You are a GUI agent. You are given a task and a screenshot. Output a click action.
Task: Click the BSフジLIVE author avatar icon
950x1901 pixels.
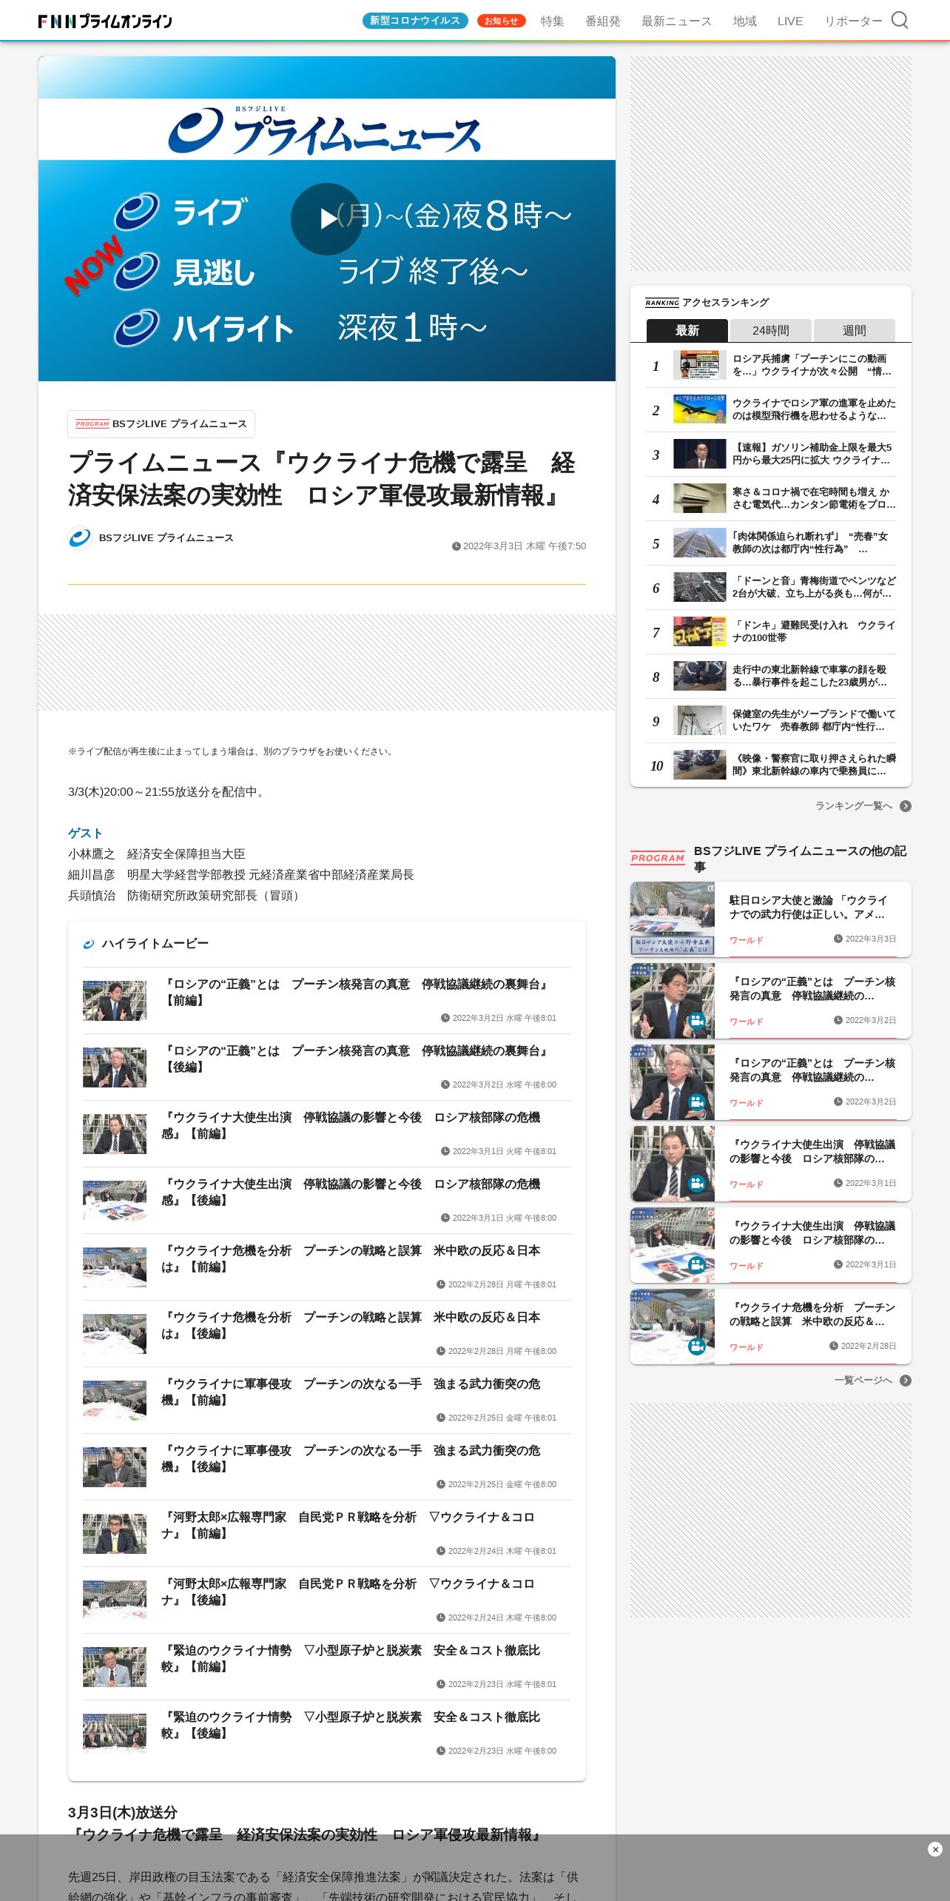pos(80,538)
